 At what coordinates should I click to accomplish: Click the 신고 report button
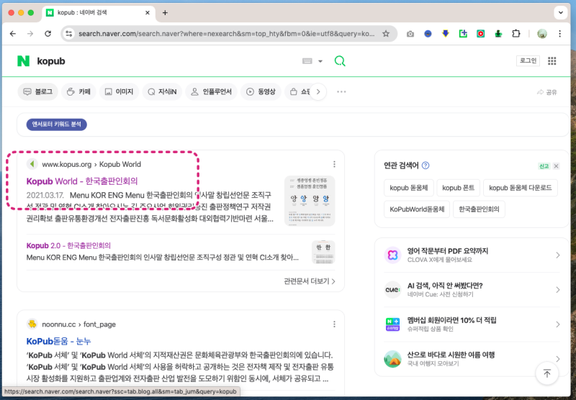click(x=544, y=166)
